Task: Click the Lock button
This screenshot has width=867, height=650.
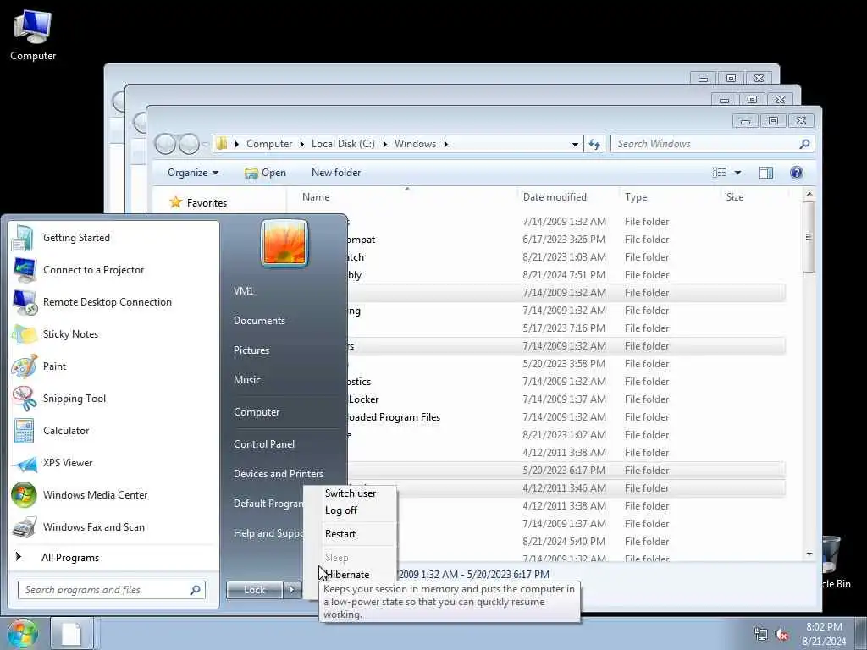Action: pos(254,590)
